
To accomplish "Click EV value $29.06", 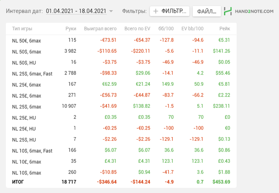I will [x=143, y=73].
